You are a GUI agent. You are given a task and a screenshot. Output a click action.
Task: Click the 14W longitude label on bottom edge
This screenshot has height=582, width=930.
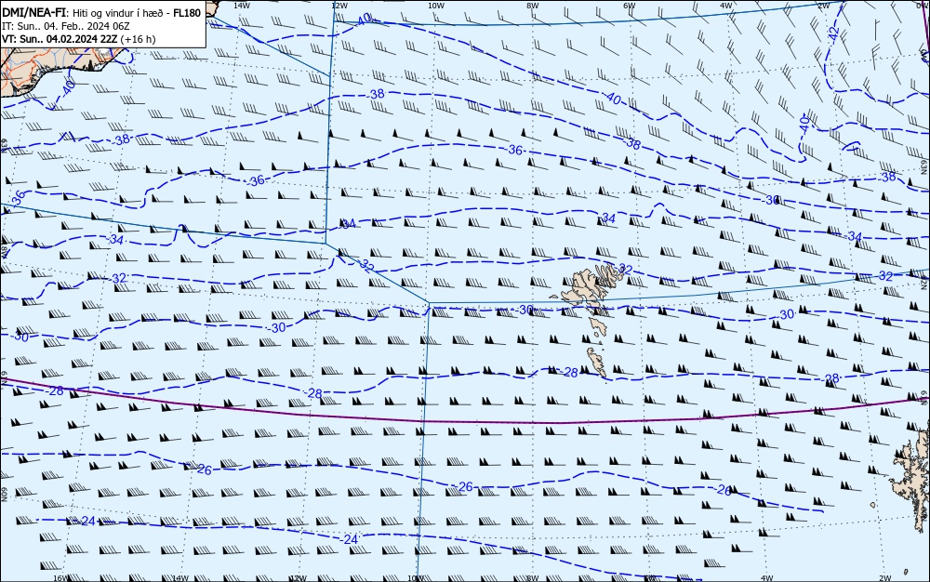(x=179, y=578)
